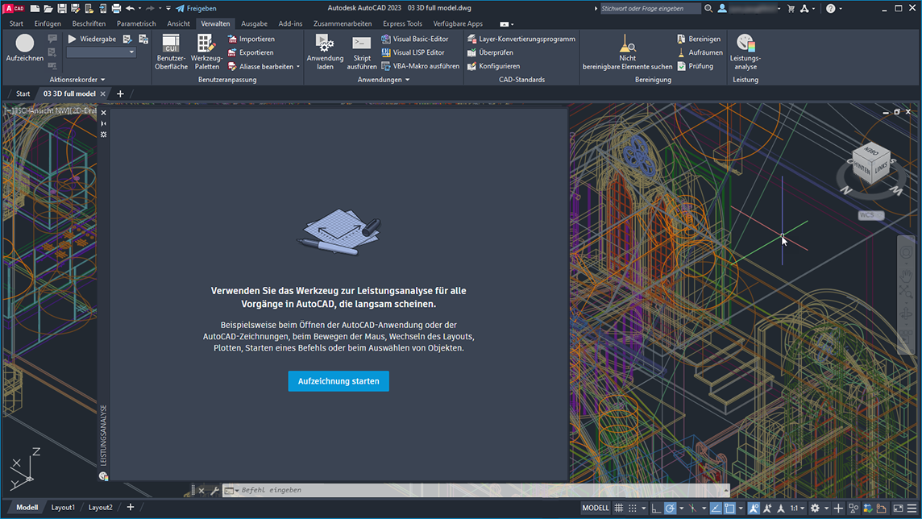Launch Layer-Konvertierungsprogramm
The height and width of the screenshot is (519, 922).
(521, 39)
